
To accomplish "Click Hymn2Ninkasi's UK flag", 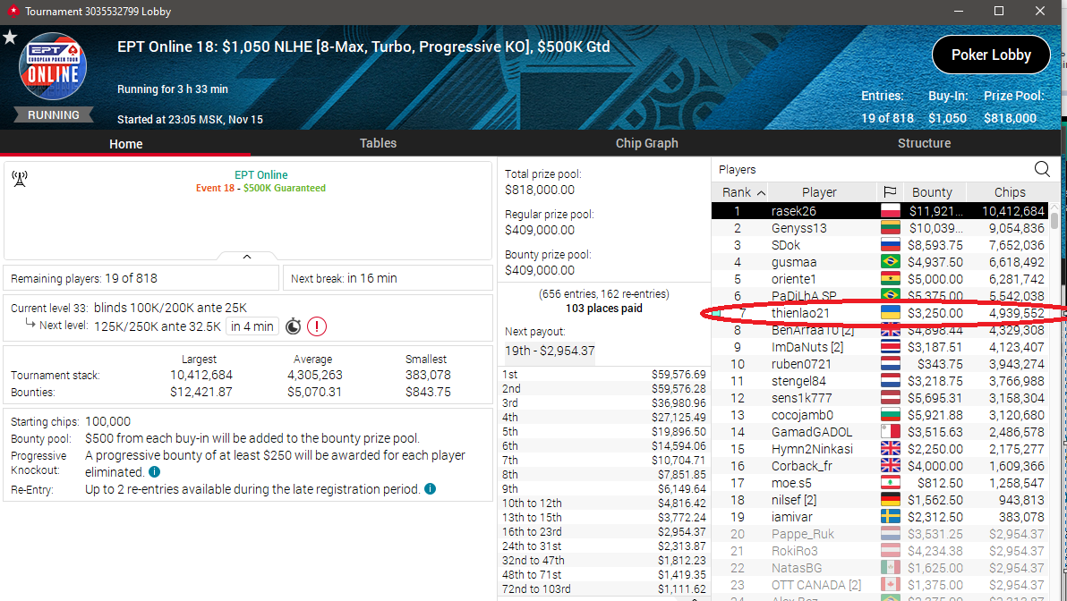I will coord(890,449).
